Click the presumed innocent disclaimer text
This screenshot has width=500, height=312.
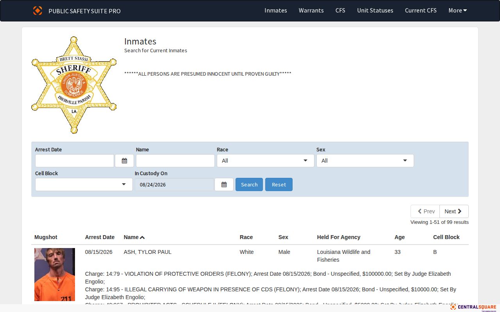208,74
